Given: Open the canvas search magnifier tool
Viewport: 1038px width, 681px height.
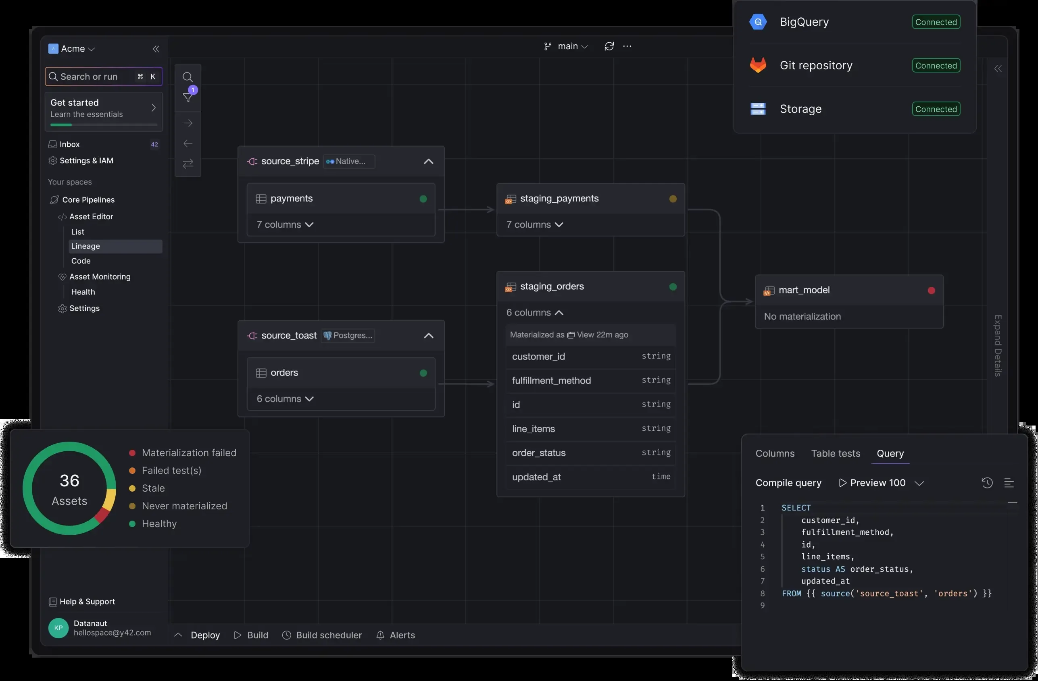Looking at the screenshot, I should tap(188, 77).
